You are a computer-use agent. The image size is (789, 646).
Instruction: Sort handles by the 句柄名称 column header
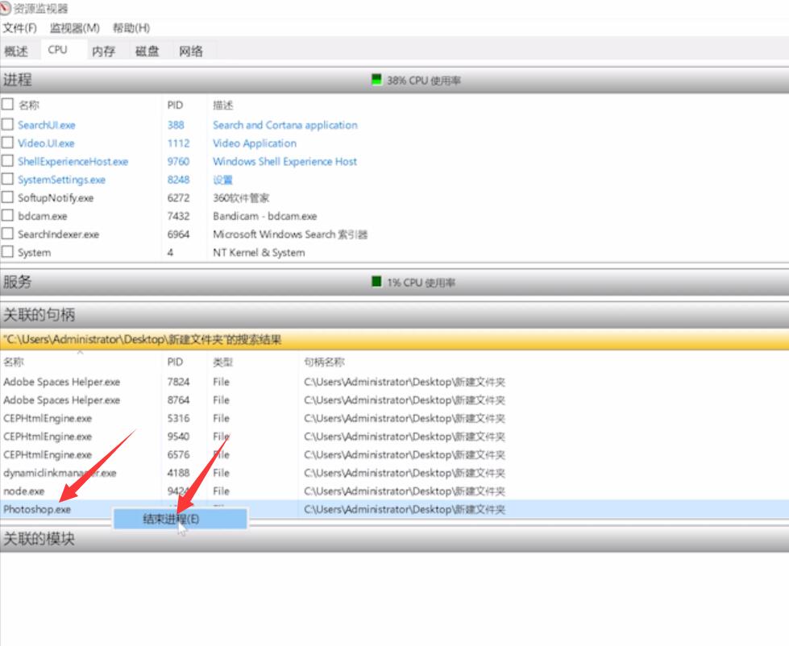point(324,362)
